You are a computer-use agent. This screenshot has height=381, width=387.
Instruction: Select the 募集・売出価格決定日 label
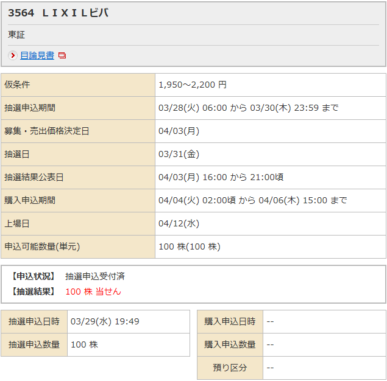pyautogui.click(x=47, y=131)
